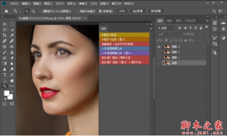
Task: Open the 3D menu
Action: [x=93, y=4]
